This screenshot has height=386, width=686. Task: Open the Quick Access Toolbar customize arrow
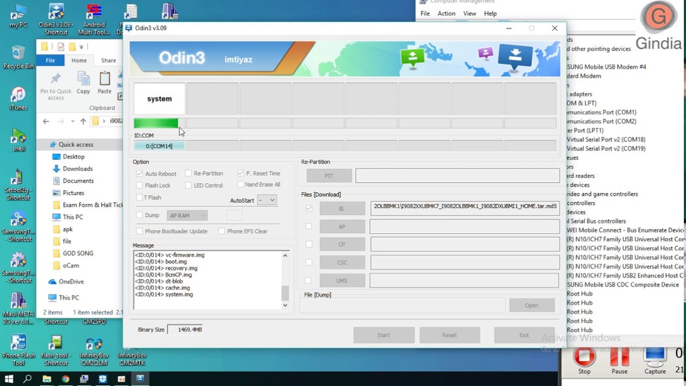81,47
